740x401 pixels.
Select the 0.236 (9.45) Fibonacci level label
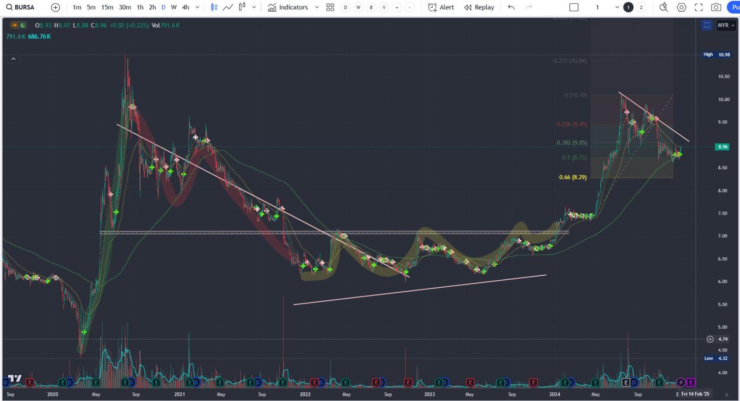572,124
